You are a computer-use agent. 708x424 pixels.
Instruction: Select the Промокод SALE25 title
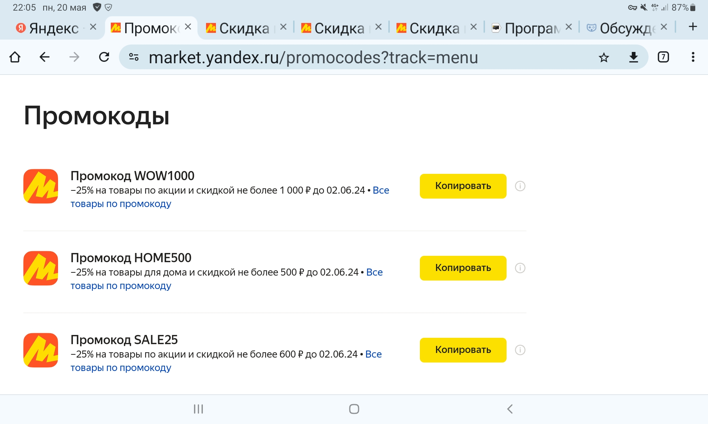(124, 340)
